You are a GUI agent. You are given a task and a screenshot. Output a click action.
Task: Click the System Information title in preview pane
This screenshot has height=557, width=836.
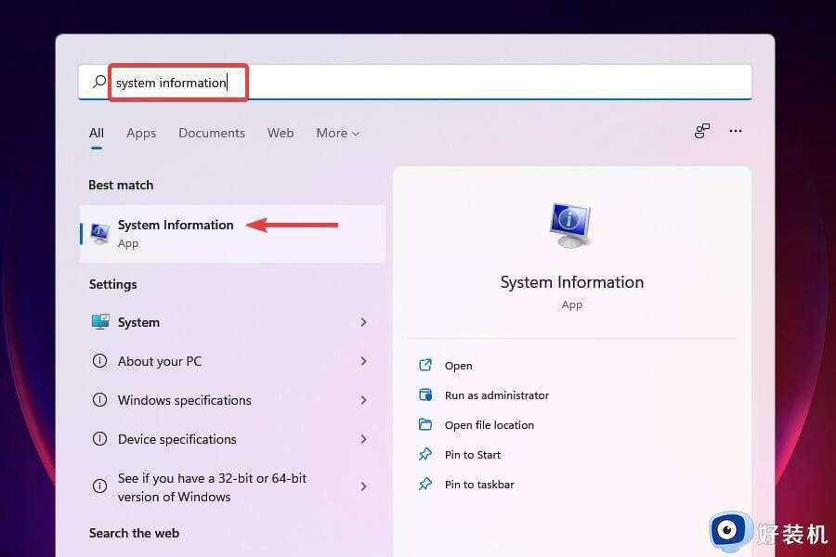571,282
